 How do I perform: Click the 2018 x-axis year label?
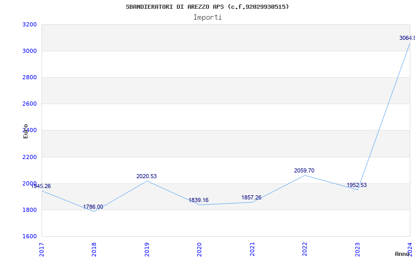pyautogui.click(x=94, y=249)
